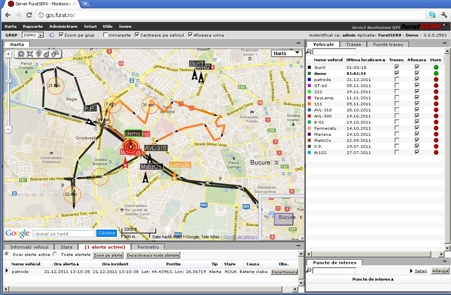Open the Rapoarte menu
This screenshot has height=295, width=451.
click(x=33, y=26)
